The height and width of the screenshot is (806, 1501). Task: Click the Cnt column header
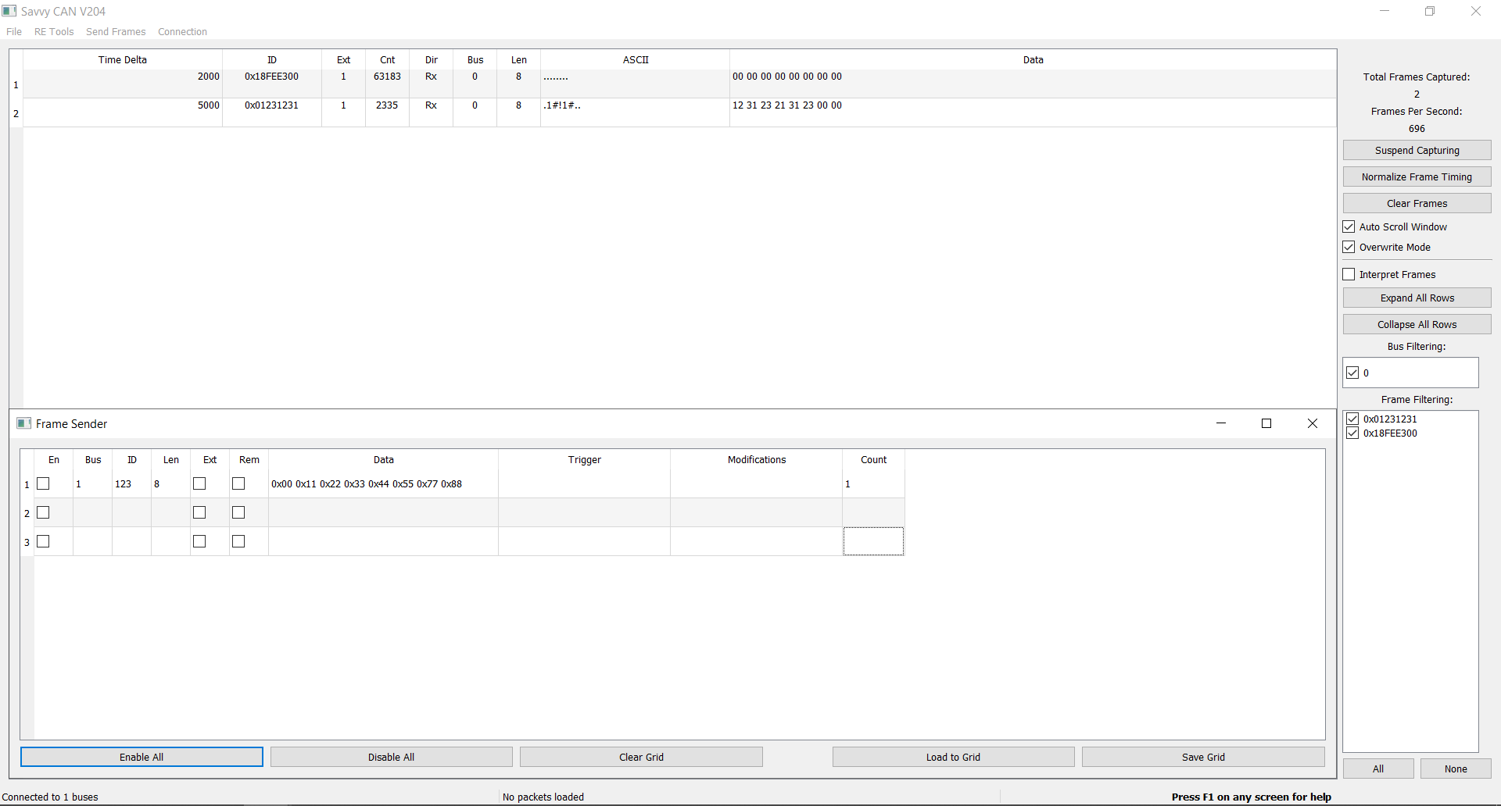click(387, 60)
